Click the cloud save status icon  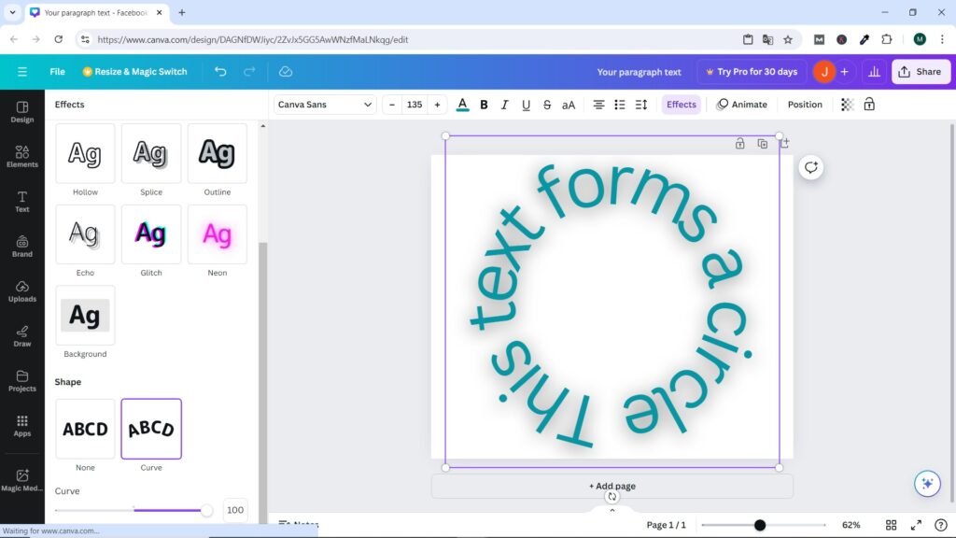tap(286, 72)
